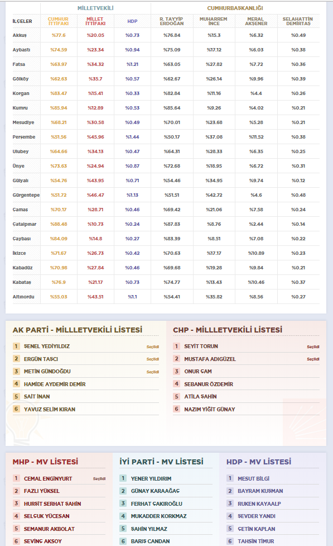Select HDP candidate MESUT BİLGİ
The height and width of the screenshot is (546, 333).
(x=253, y=479)
